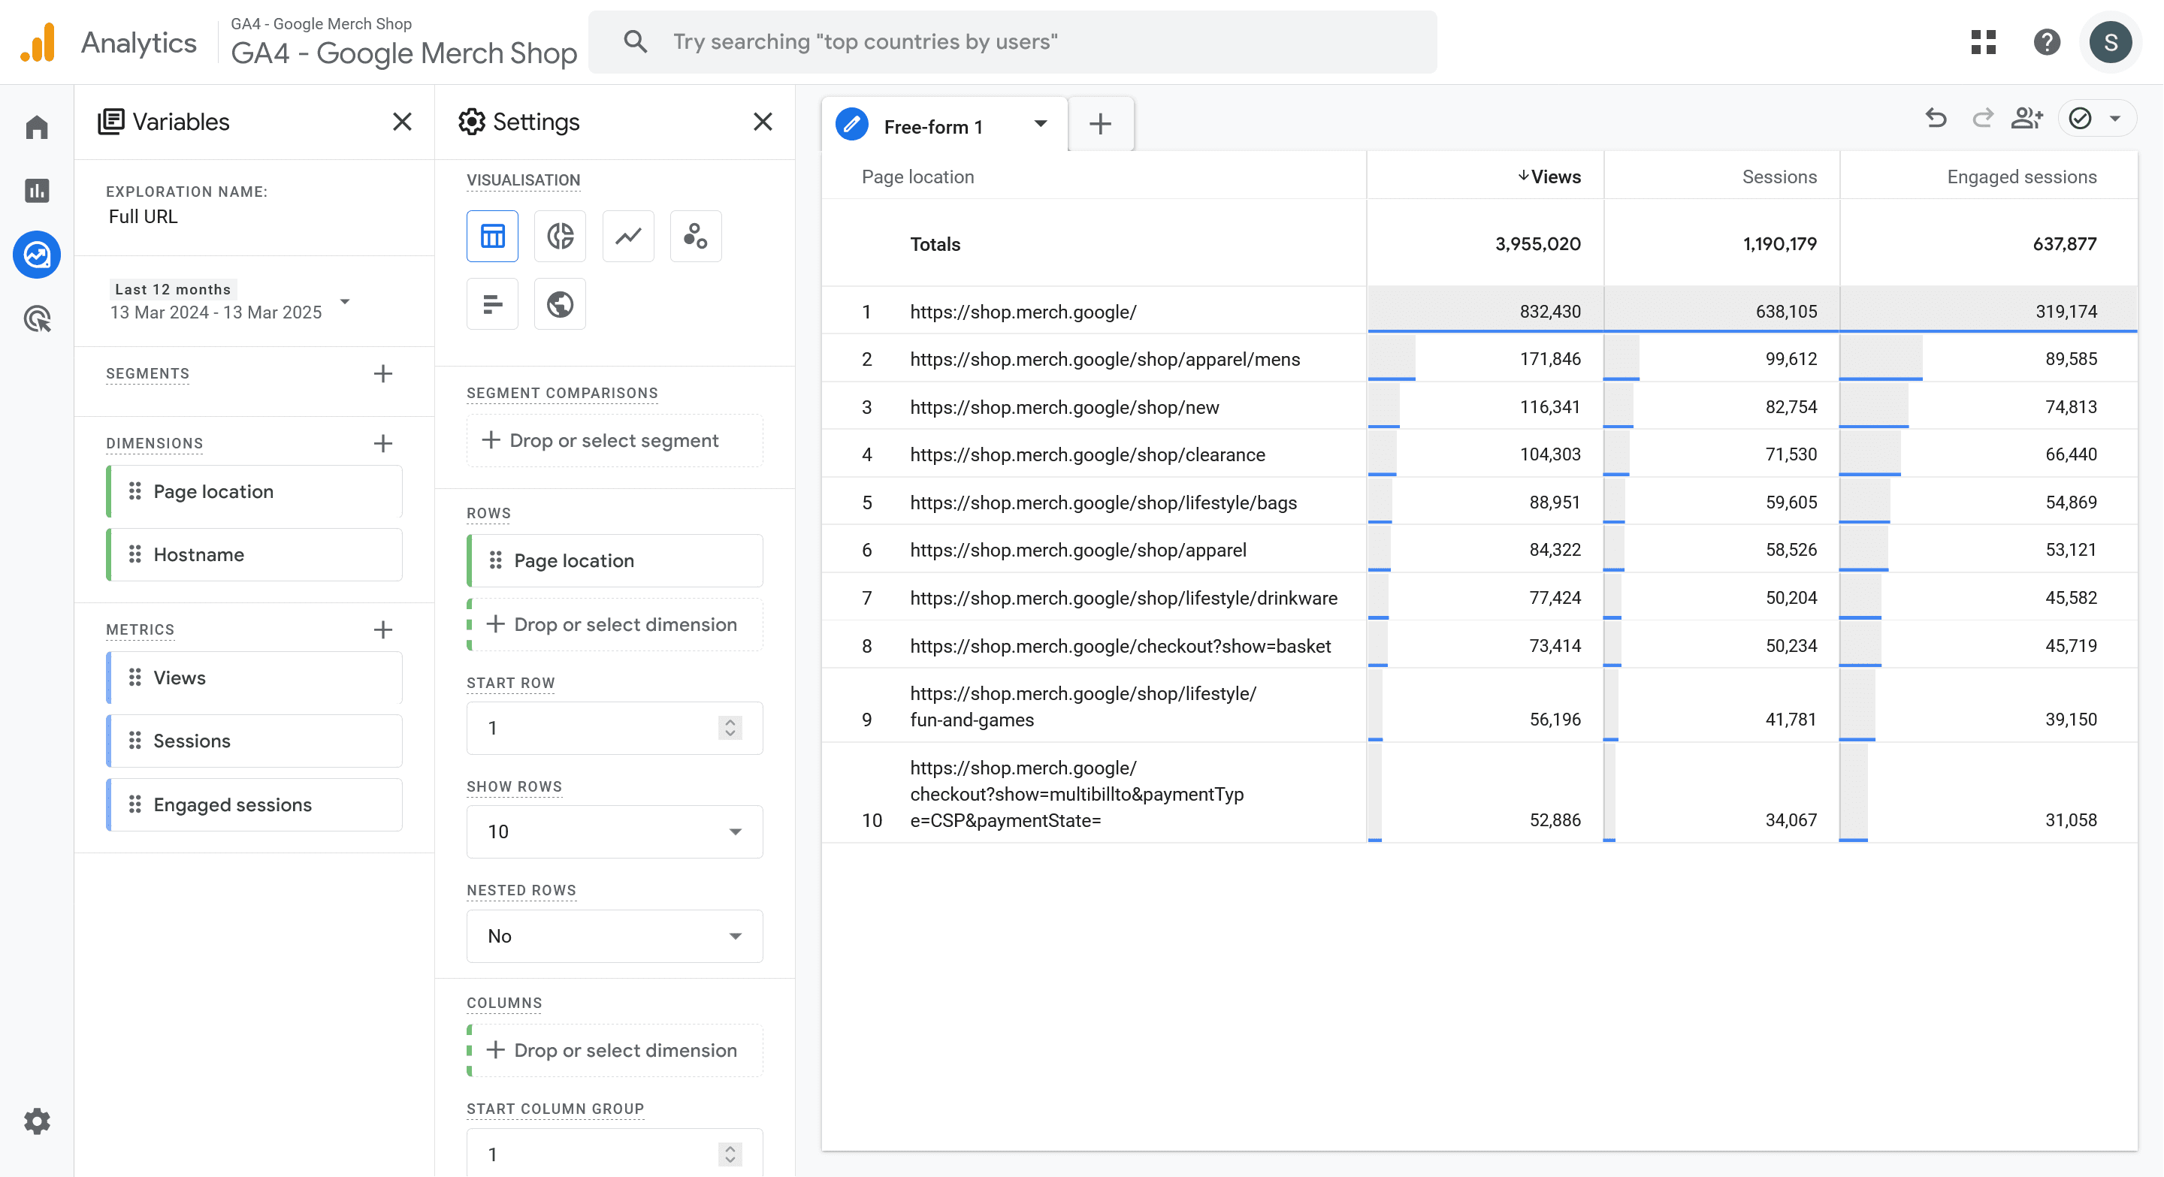Sort by Engaged sessions column header
Image resolution: width=2164 pixels, height=1177 pixels.
point(2021,177)
